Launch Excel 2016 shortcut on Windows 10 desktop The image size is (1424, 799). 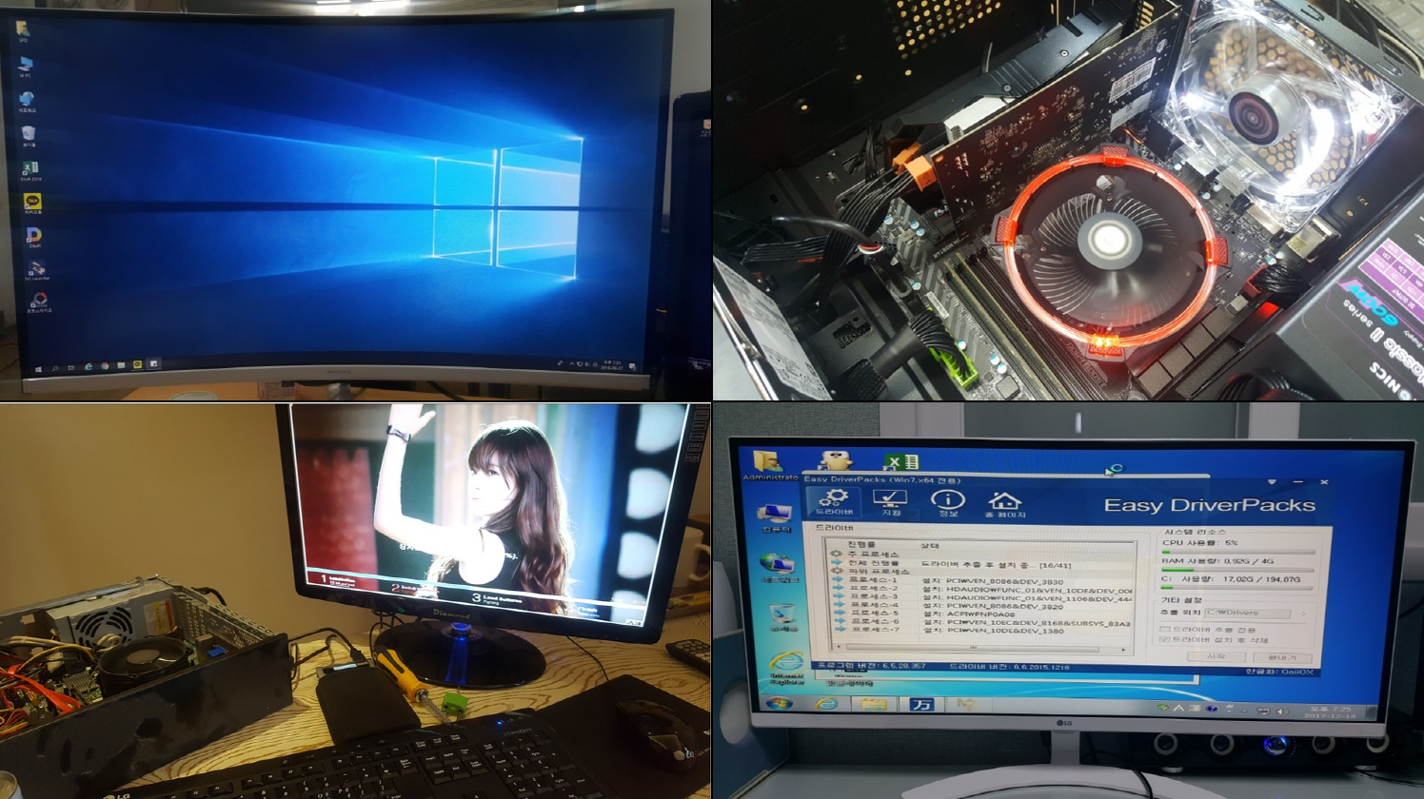pyautogui.click(x=30, y=170)
